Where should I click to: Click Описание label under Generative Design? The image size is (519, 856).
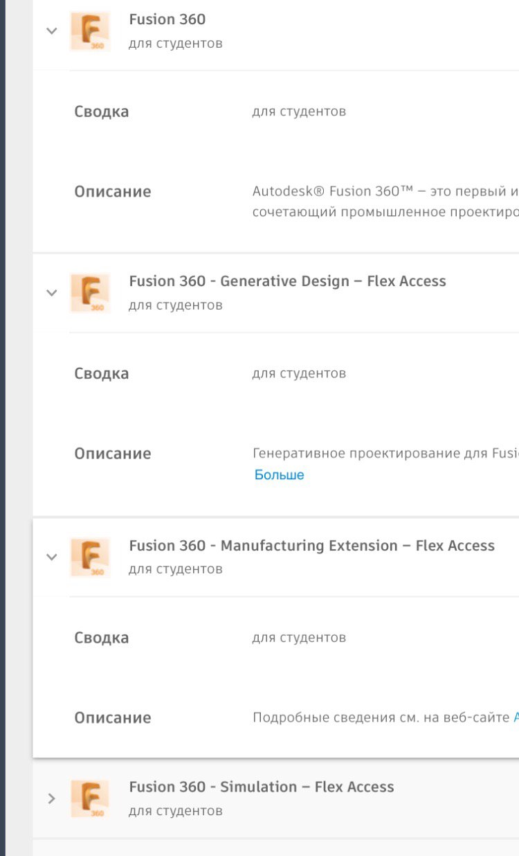[x=113, y=454]
